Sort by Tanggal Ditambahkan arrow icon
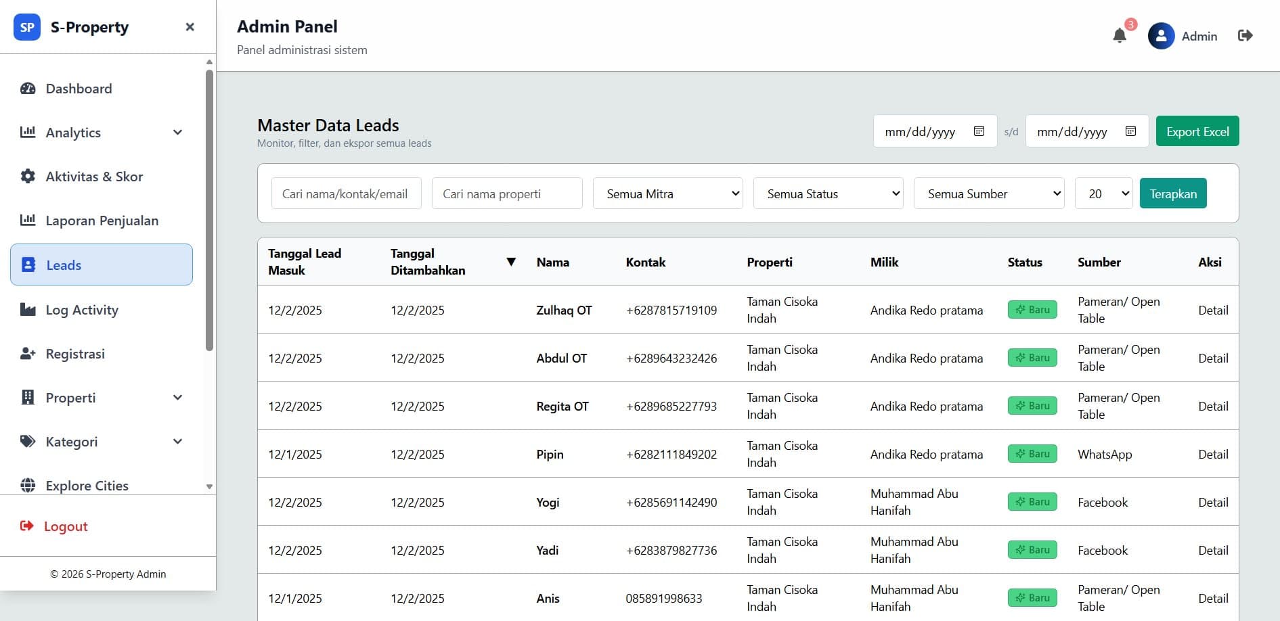 (511, 262)
